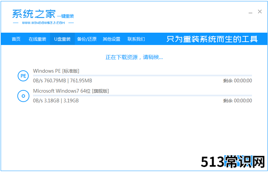Screen dimensions: 268x172
Task: Click the Windows7 disc icon
Action: 23,96
